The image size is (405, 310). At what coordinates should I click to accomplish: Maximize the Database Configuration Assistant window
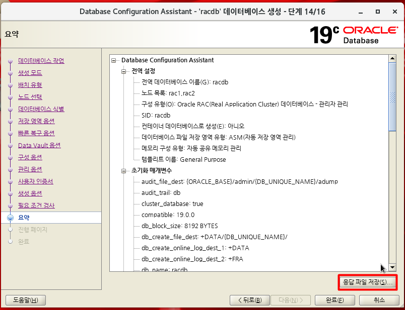(x=378, y=12)
